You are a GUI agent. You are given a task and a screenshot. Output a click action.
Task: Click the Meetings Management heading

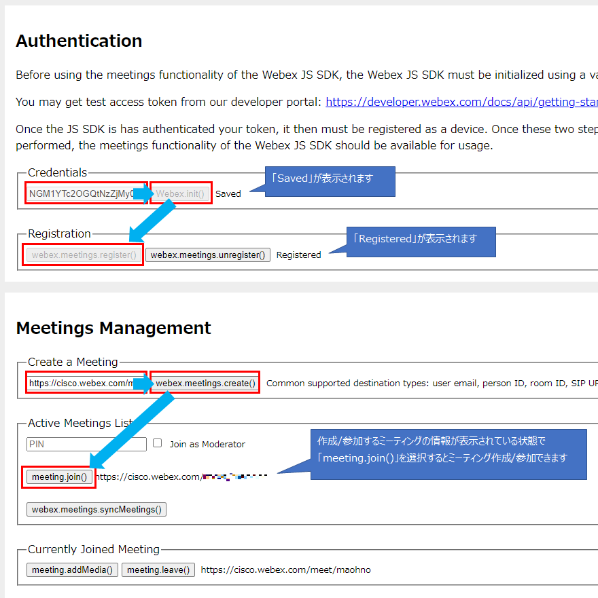[113, 328]
